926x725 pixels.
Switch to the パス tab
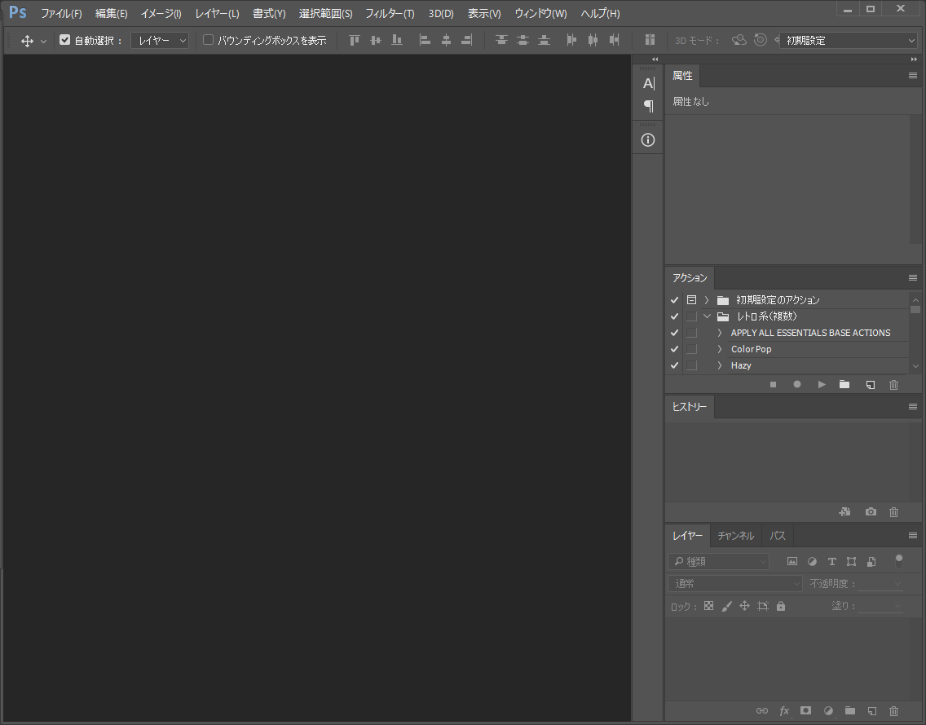[x=778, y=536]
